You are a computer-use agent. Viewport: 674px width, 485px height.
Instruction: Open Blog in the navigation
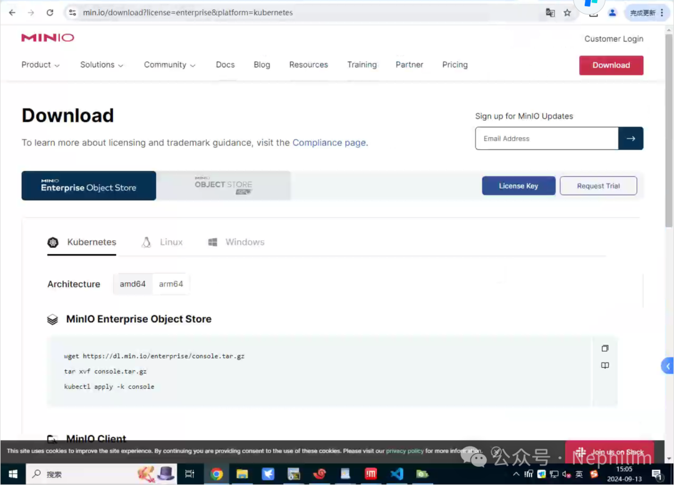[261, 65]
